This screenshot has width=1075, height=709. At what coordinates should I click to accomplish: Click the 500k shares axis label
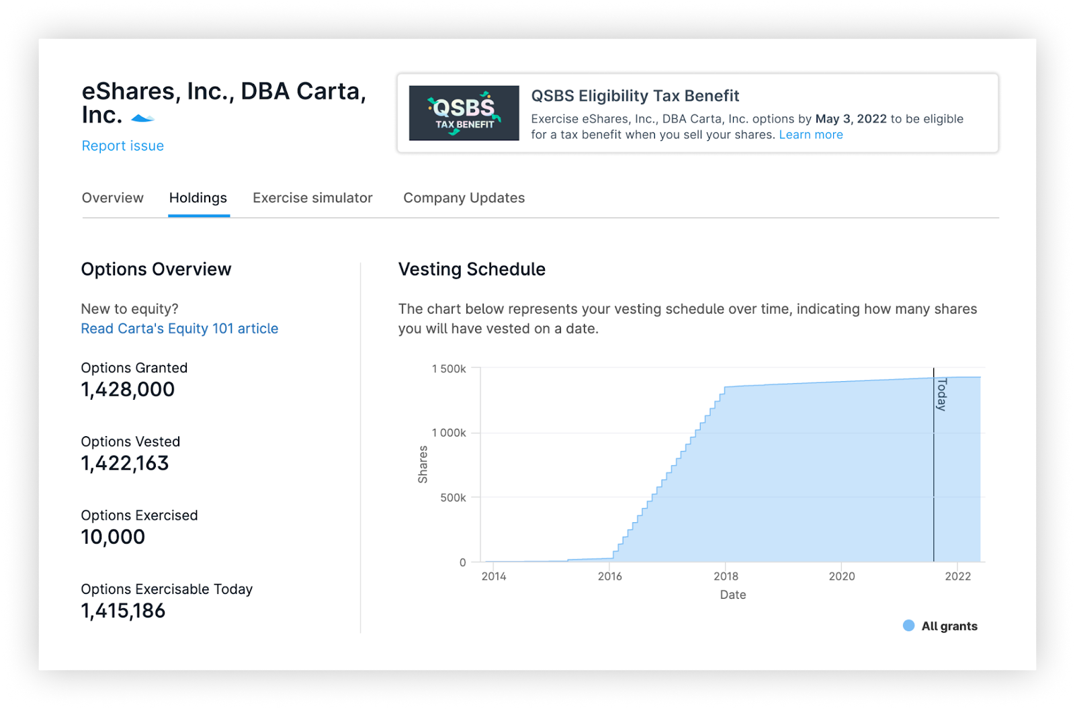coord(454,498)
